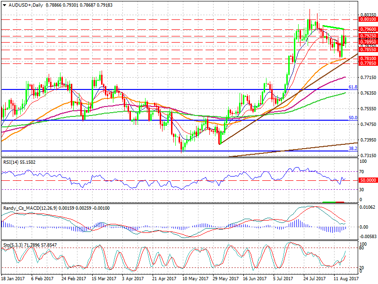Click the red 50.0000 RSI level label
Viewport: 378px width, 284px height.
click(x=367, y=180)
